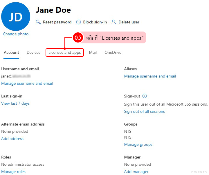209x175 pixels.
Task: Click Manage roles link
Action: [13, 172]
